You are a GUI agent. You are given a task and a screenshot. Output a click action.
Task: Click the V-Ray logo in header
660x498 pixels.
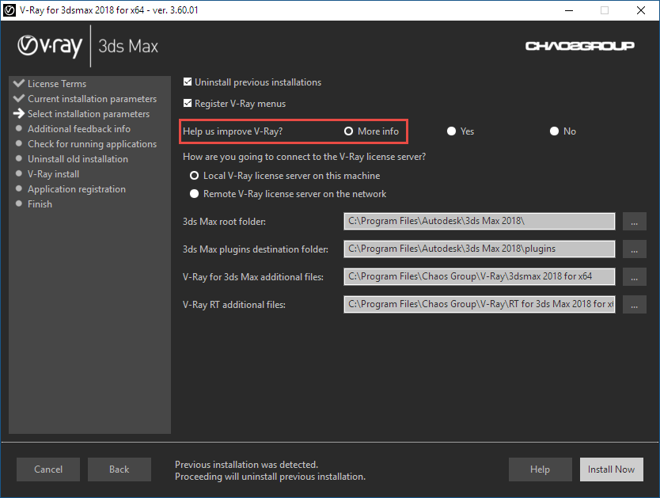click(50, 46)
